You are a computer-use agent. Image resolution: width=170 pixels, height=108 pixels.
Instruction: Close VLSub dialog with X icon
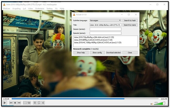coord(136,15)
